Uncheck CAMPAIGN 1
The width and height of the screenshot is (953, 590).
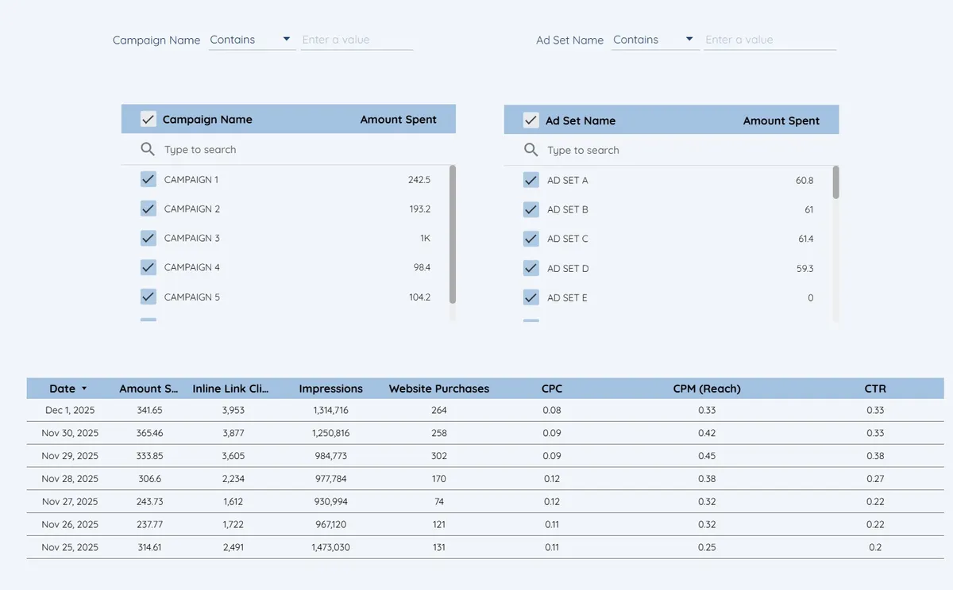pos(148,179)
